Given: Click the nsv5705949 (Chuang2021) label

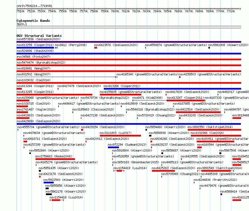Looking at the screenshot, I should (x=180, y=174).
